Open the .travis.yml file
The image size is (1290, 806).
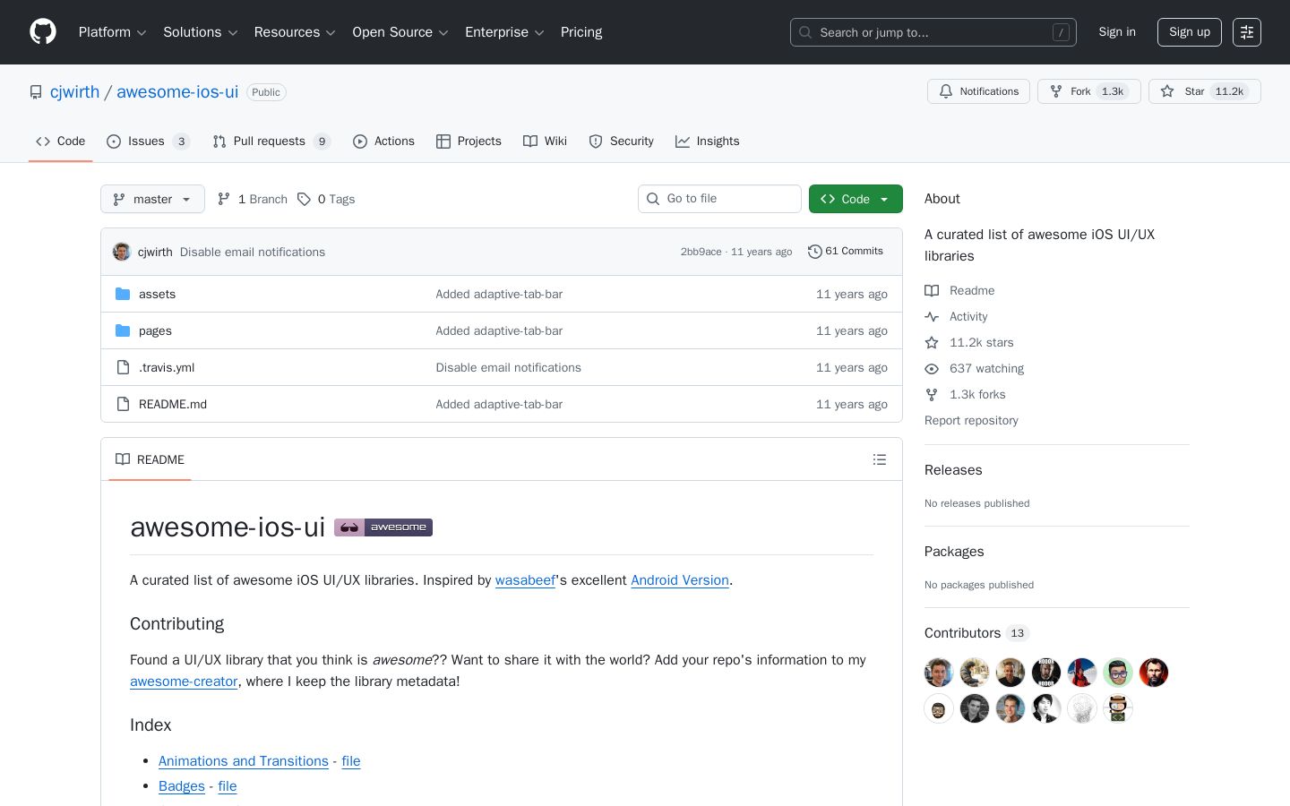[x=167, y=367]
